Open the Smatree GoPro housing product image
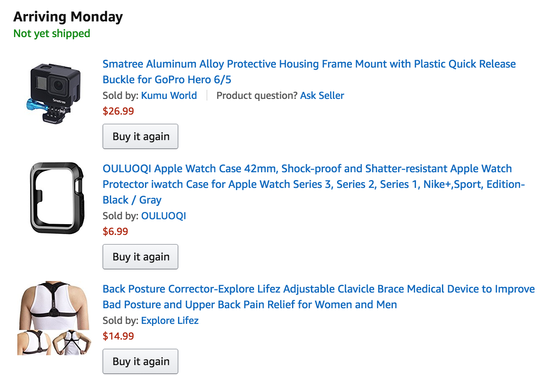 pyautogui.click(x=54, y=93)
